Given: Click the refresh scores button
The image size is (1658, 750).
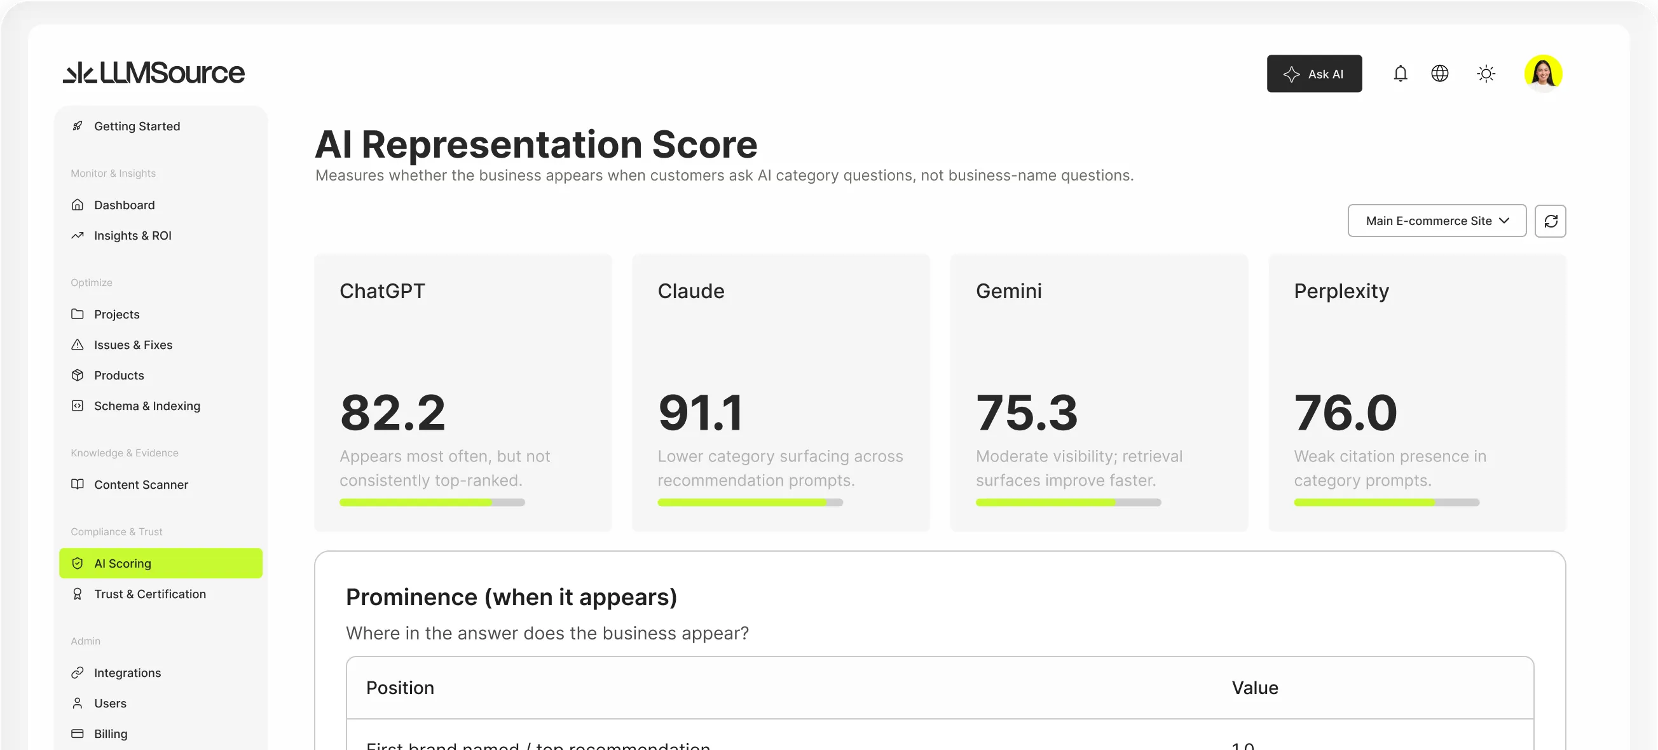Looking at the screenshot, I should point(1550,221).
